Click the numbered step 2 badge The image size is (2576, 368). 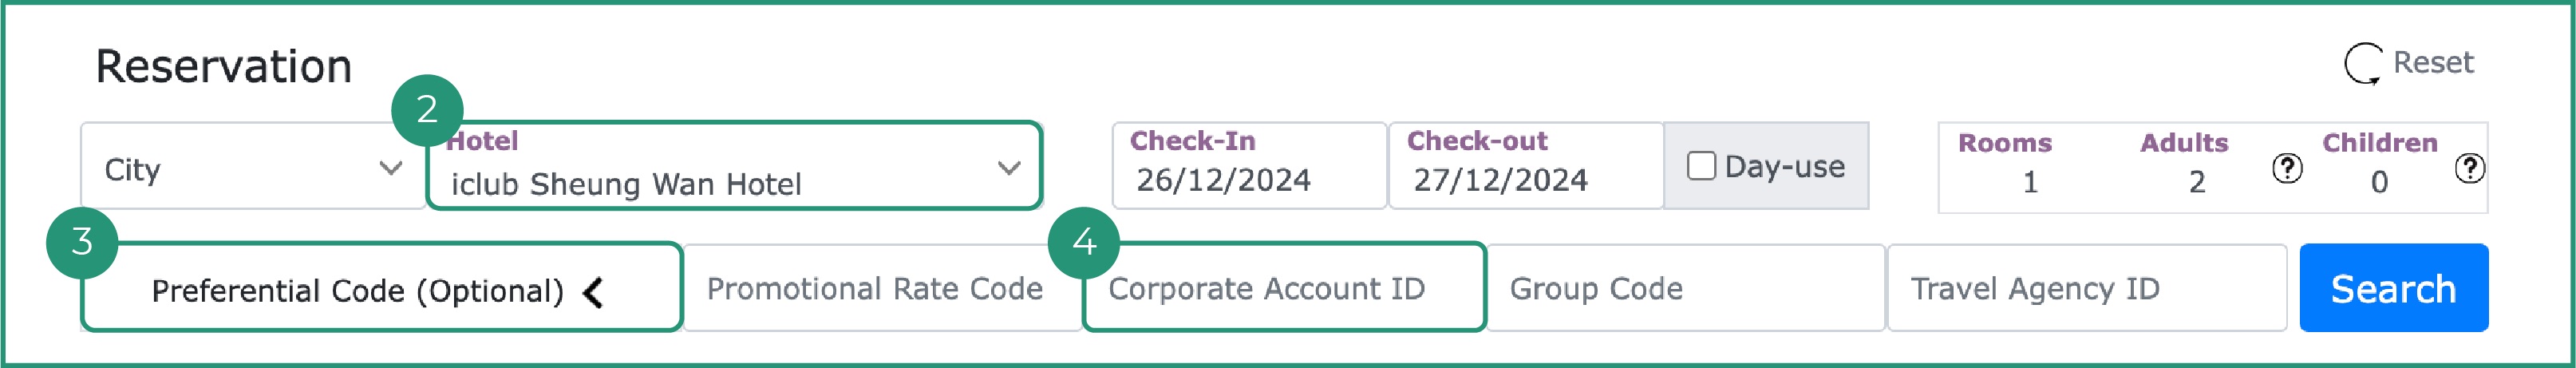click(x=427, y=109)
